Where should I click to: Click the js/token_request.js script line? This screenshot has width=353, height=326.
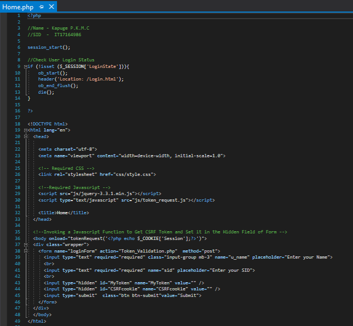(127, 200)
